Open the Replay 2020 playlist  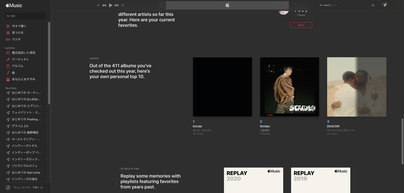(254, 180)
